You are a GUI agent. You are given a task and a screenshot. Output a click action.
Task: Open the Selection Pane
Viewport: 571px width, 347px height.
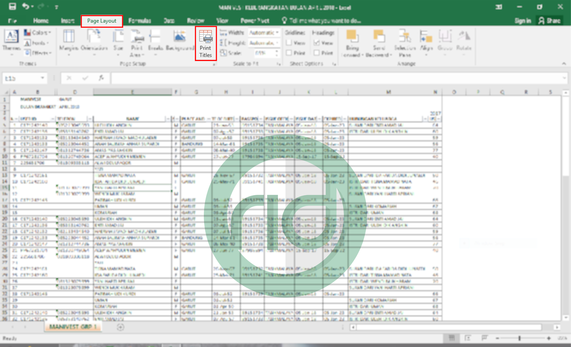tap(405, 43)
